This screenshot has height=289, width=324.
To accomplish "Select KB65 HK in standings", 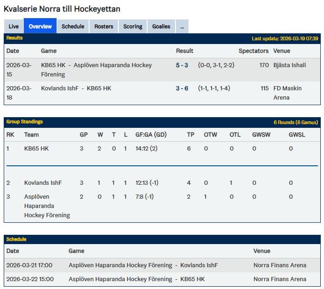I will (x=36, y=149).
